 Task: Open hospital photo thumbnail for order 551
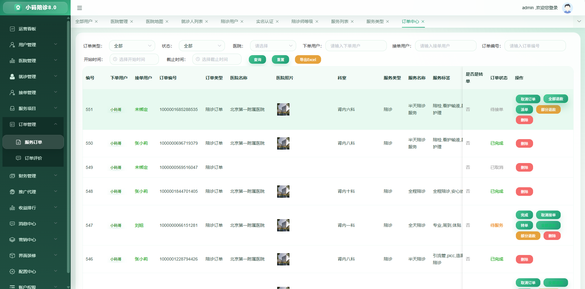[x=283, y=109]
